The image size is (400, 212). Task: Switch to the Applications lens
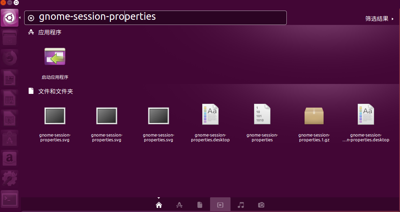pyautogui.click(x=179, y=205)
